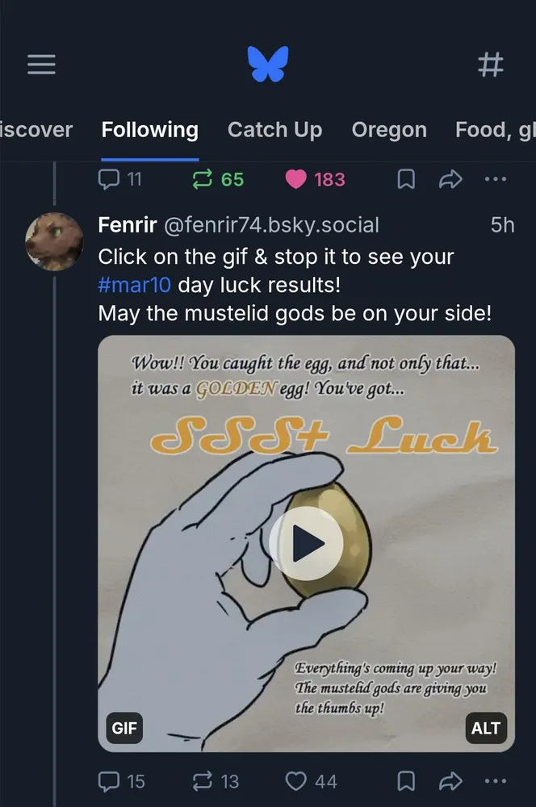Open the hashtag feeds icon
The image size is (536, 807).
(491, 65)
